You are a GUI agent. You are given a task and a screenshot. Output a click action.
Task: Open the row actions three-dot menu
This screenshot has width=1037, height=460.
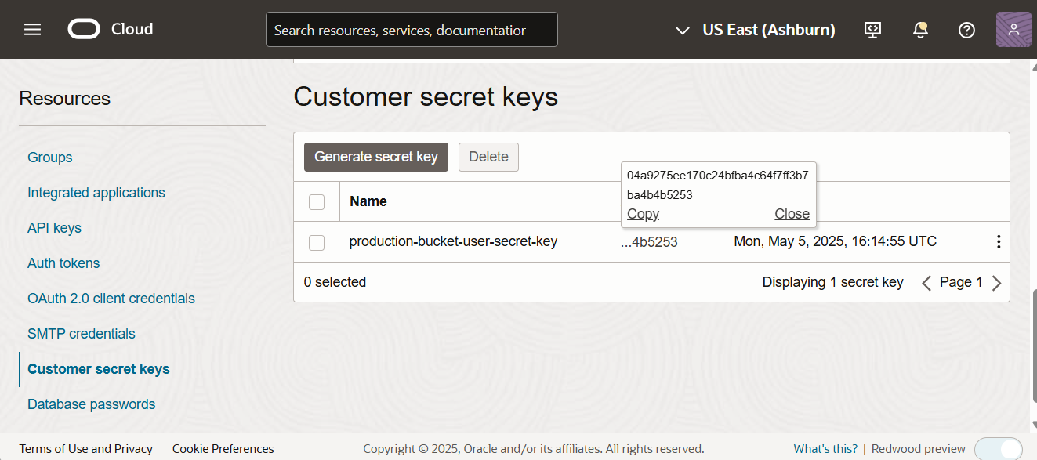(x=998, y=241)
